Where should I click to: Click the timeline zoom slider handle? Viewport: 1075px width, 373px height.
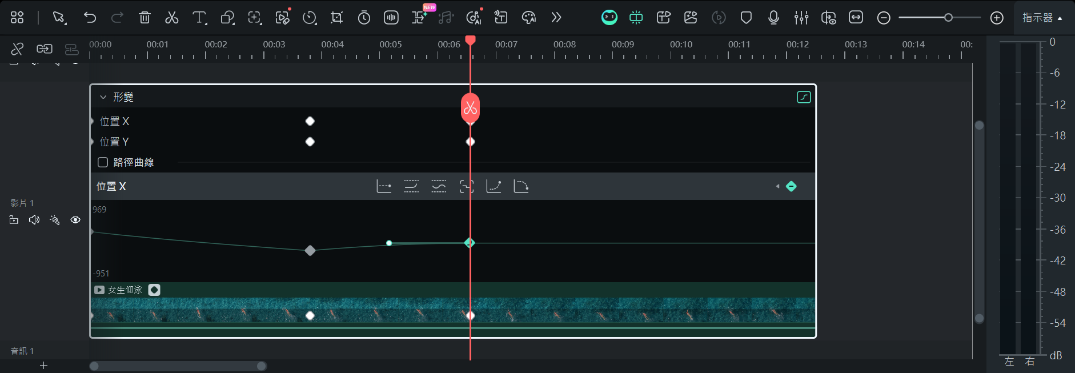point(948,18)
